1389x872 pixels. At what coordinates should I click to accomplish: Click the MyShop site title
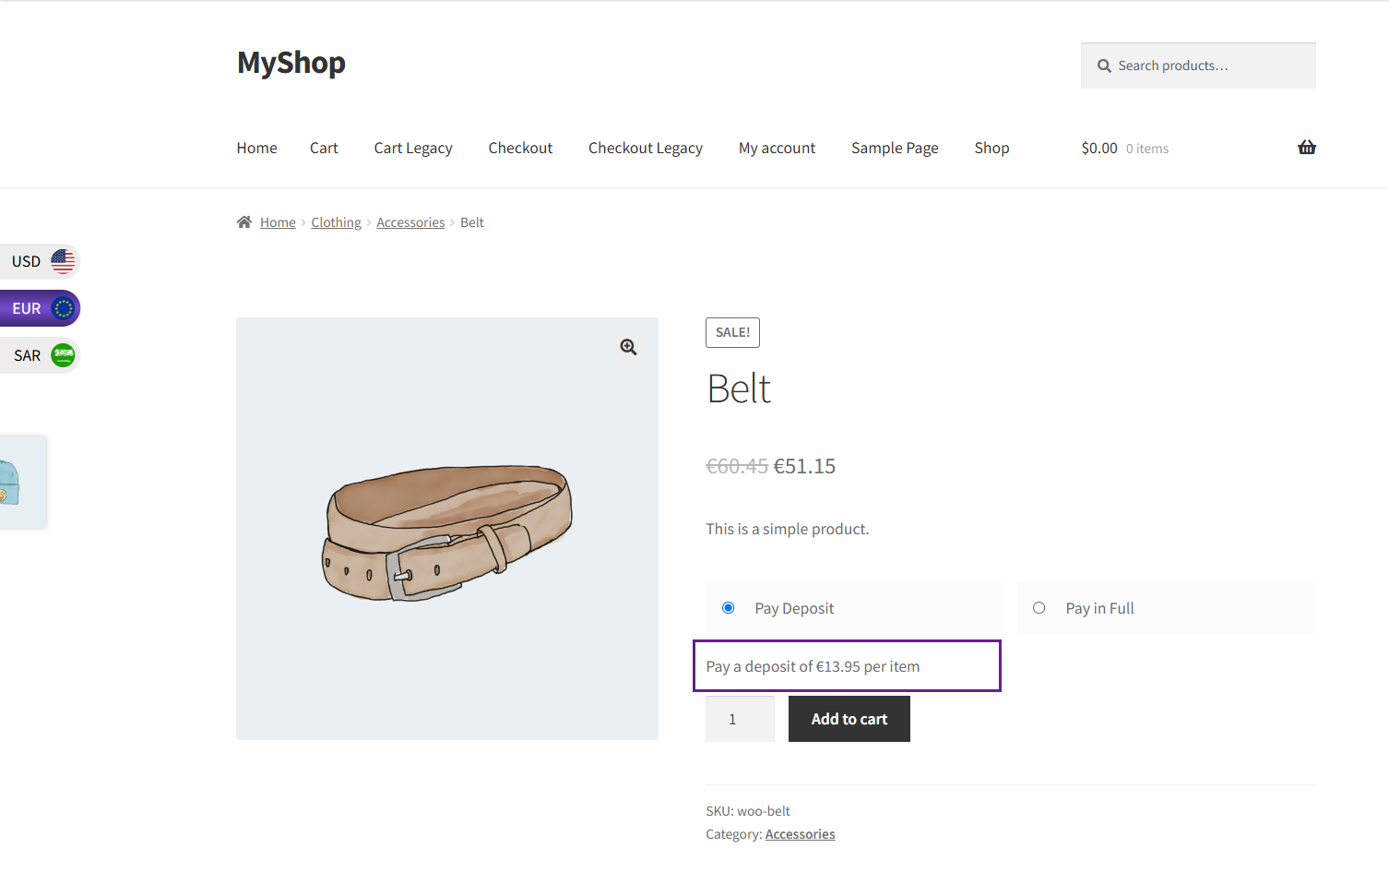tap(291, 63)
